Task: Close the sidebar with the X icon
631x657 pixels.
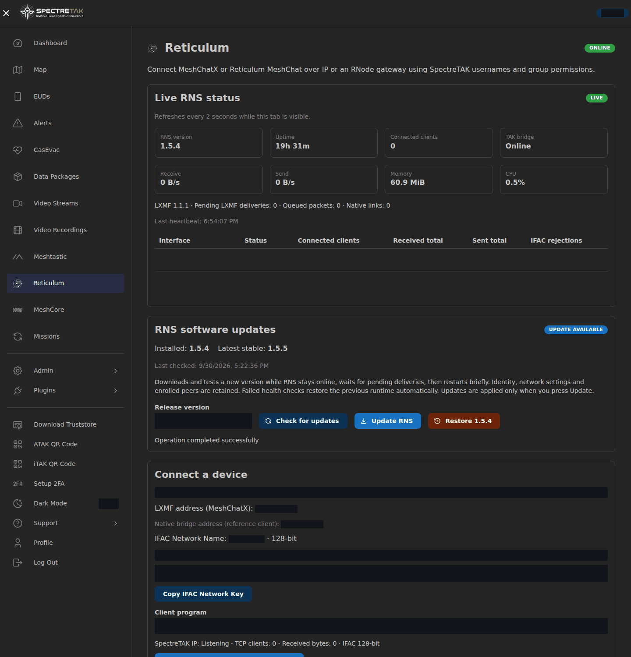Action: point(6,13)
